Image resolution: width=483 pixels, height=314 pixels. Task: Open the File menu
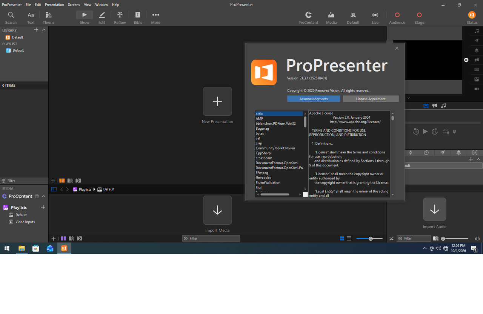click(28, 5)
